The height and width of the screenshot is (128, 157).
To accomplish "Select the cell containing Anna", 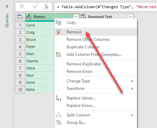I will 40,82.
